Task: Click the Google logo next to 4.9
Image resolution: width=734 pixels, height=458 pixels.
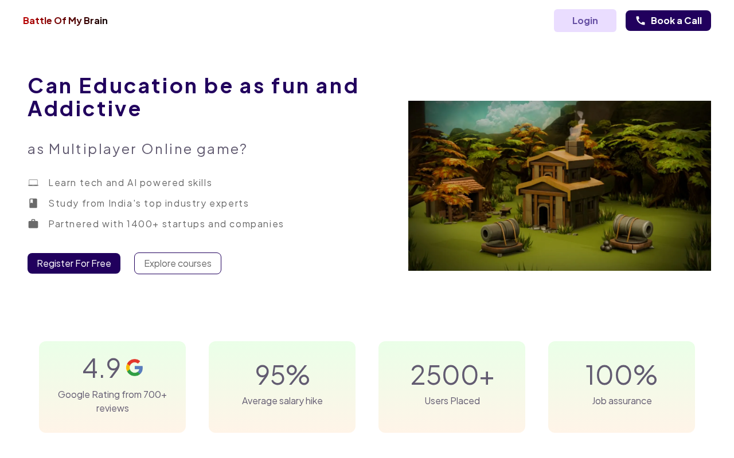Action: coord(134,368)
